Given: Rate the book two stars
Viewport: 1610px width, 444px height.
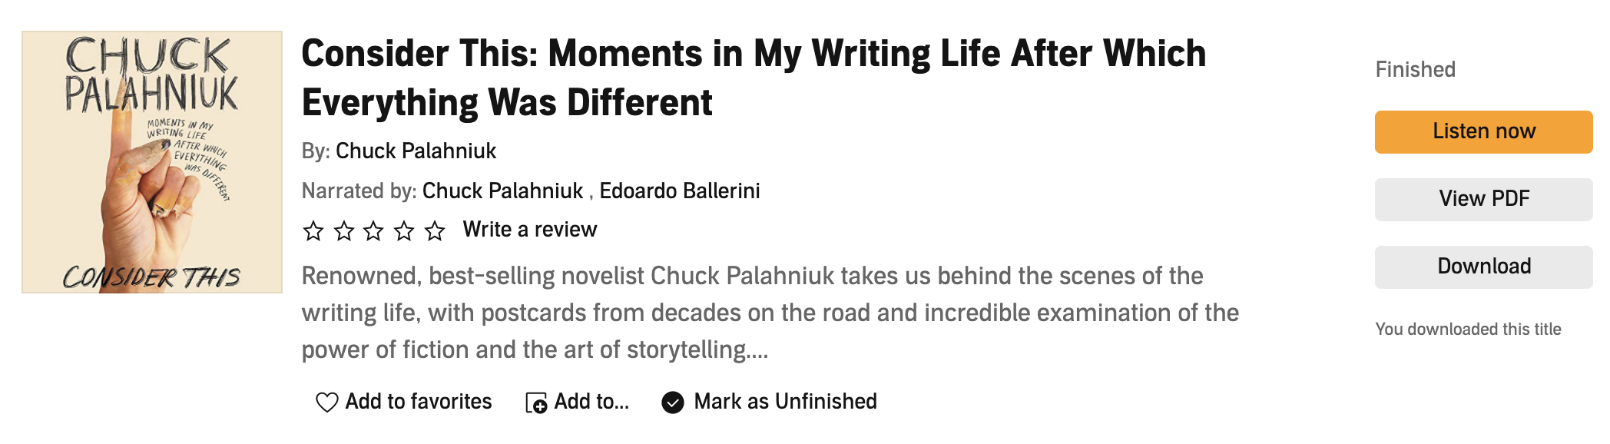Looking at the screenshot, I should 344,230.
